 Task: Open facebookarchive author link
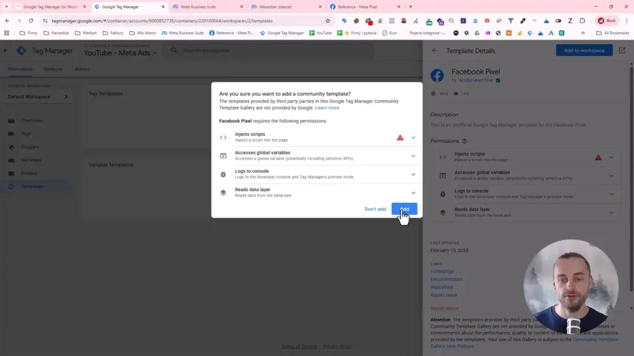click(475, 80)
